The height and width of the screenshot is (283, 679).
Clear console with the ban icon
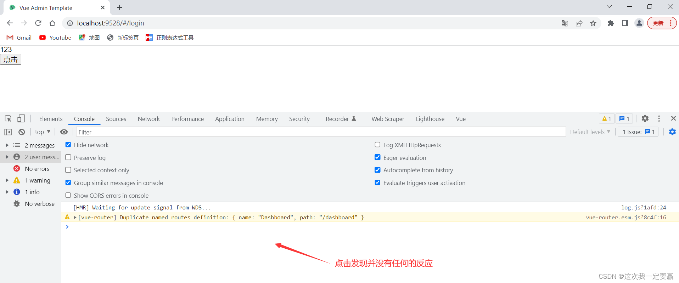[x=22, y=132]
